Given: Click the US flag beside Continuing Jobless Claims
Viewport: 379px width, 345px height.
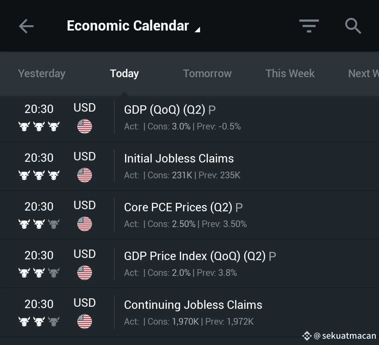Looking at the screenshot, I should [85, 321].
